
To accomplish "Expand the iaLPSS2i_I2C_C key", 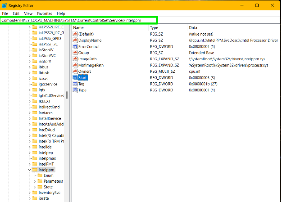I will coord(29,27).
